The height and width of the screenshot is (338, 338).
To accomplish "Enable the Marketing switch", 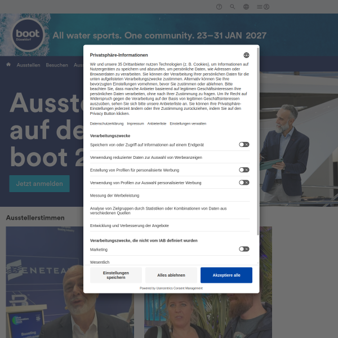I will 244,249.
